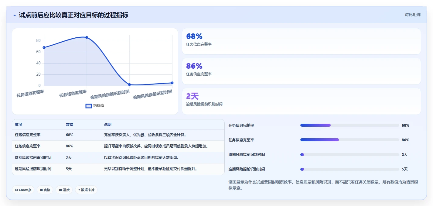Select the Chart.js chip
433x206 pixels.
(x=23, y=190)
